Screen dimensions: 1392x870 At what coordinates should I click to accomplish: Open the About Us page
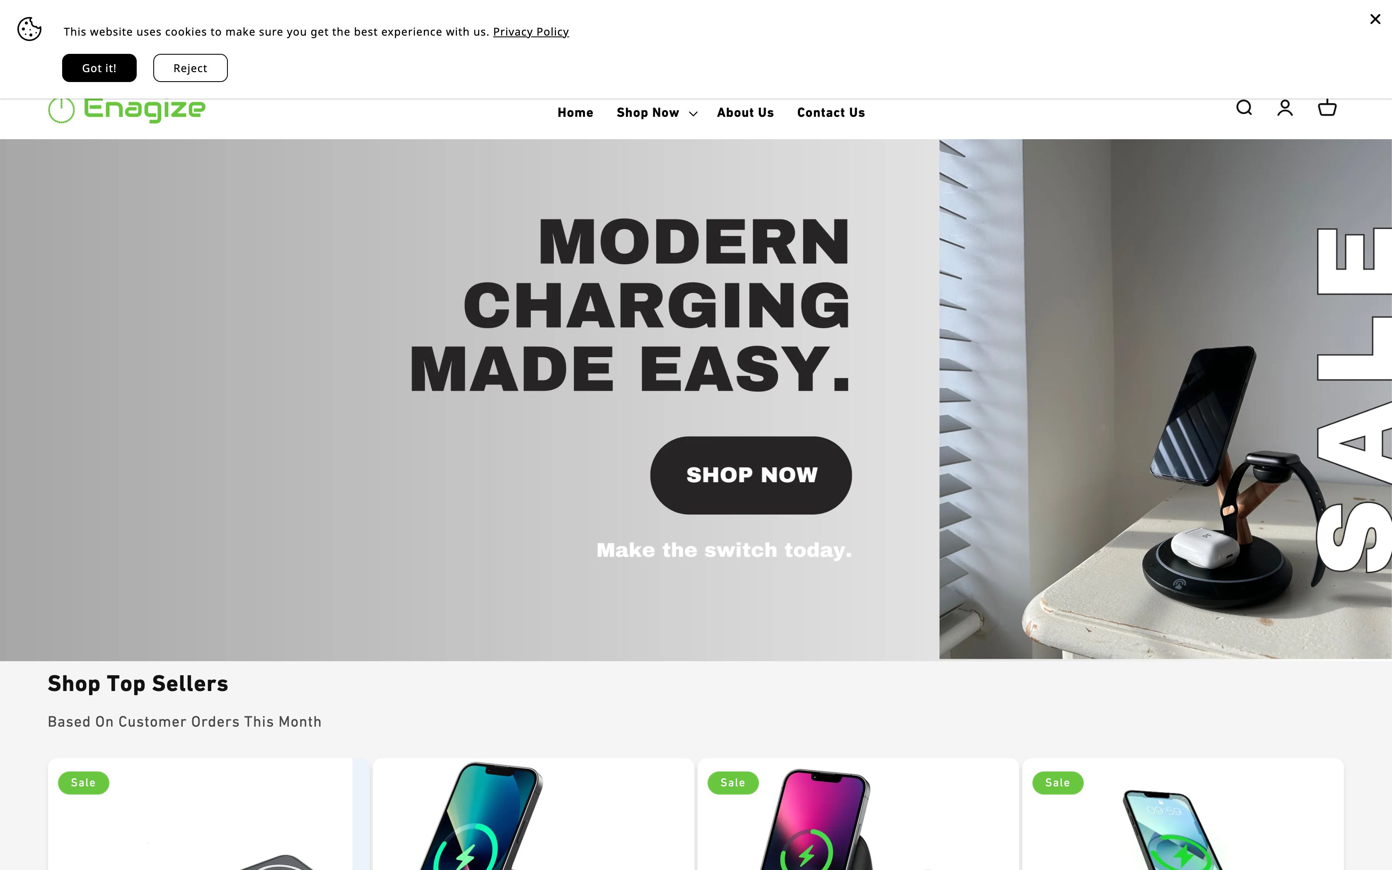click(x=745, y=113)
